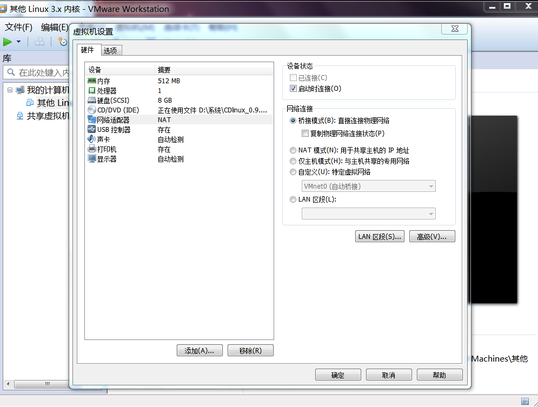Select the 硬盘(SCSI) hard disk icon

91,100
